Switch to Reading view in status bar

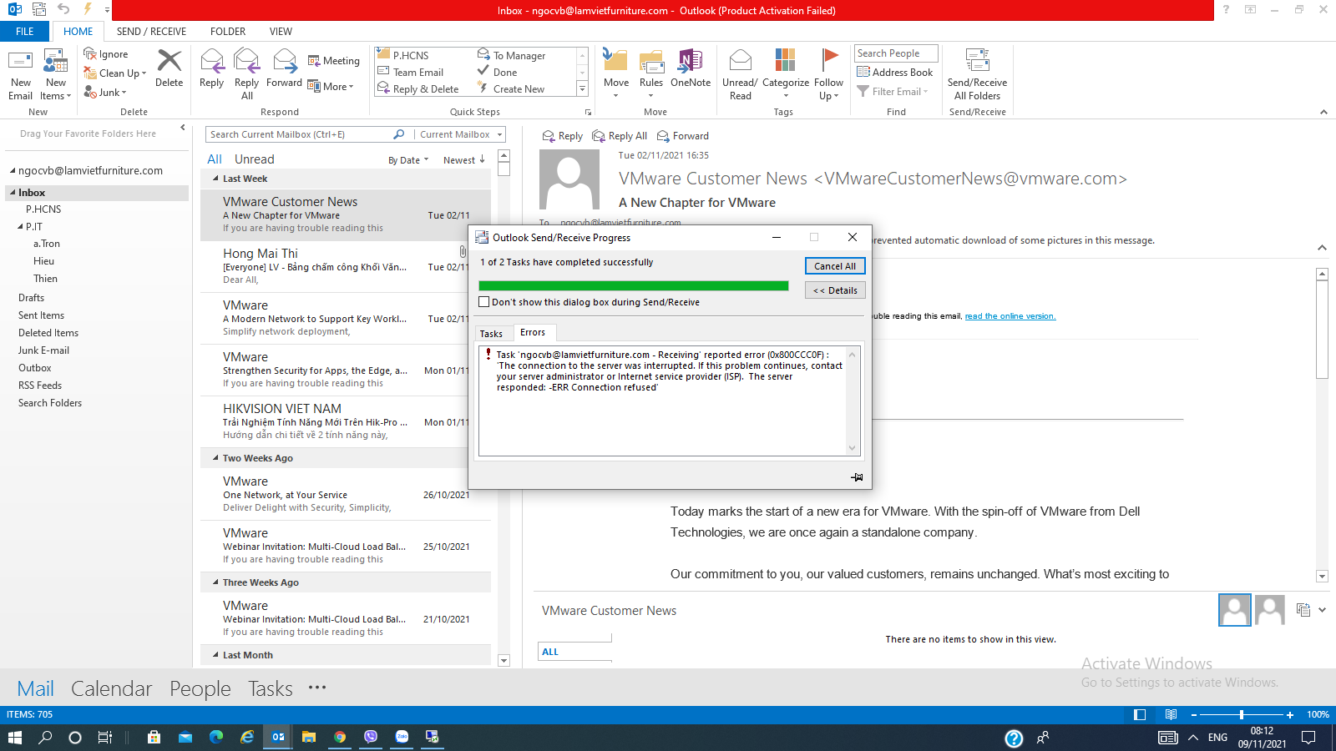1171,714
